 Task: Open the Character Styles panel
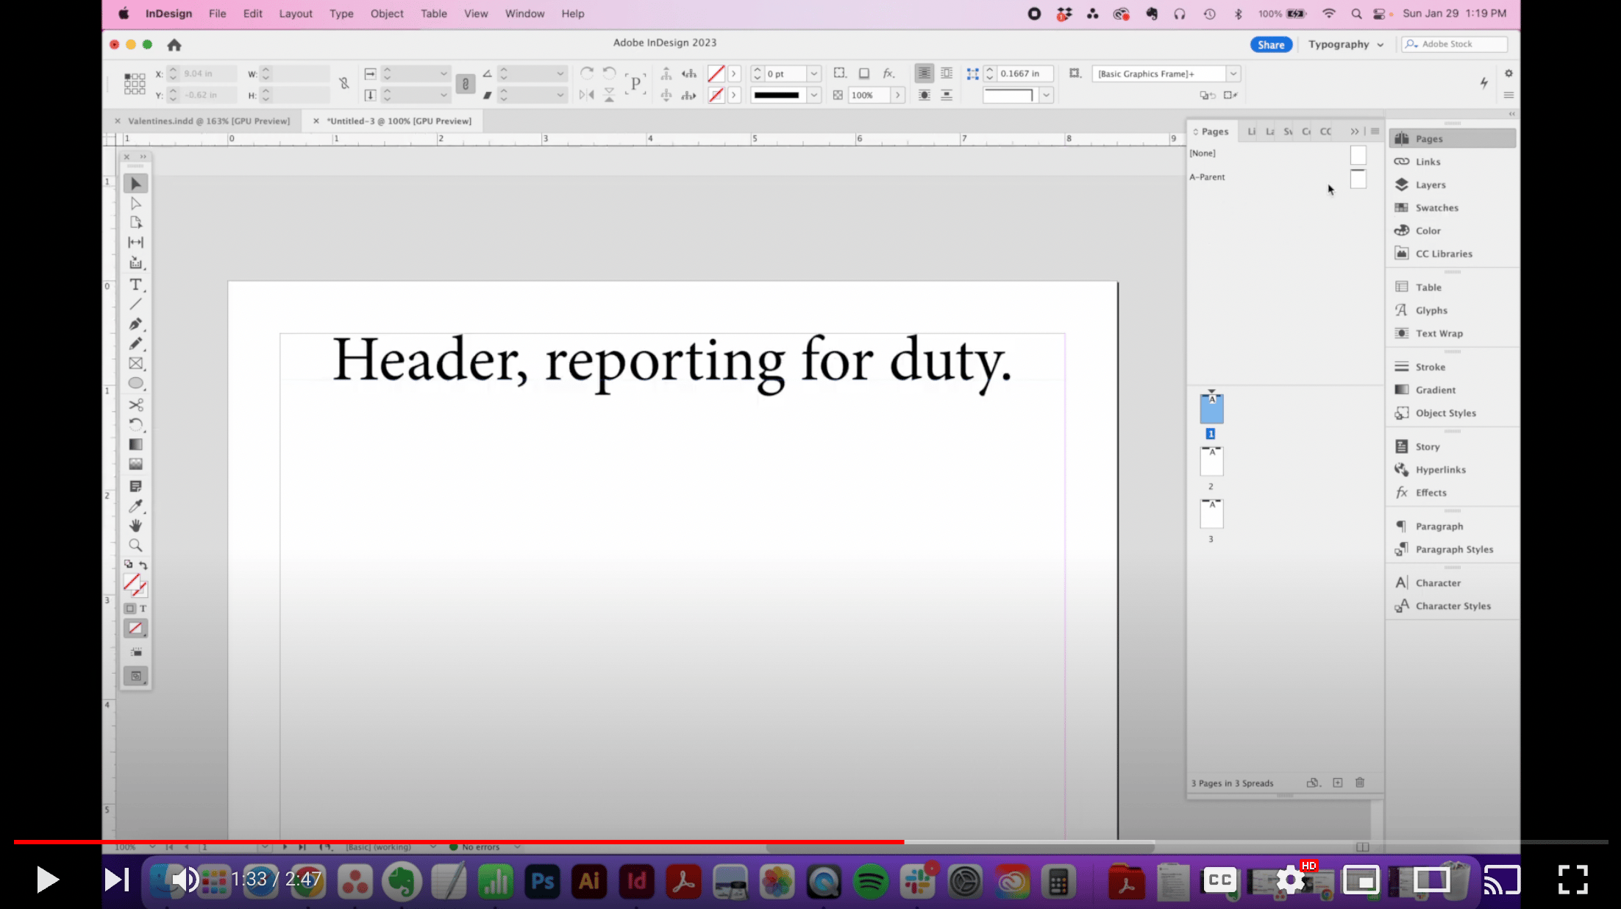pos(1452,606)
